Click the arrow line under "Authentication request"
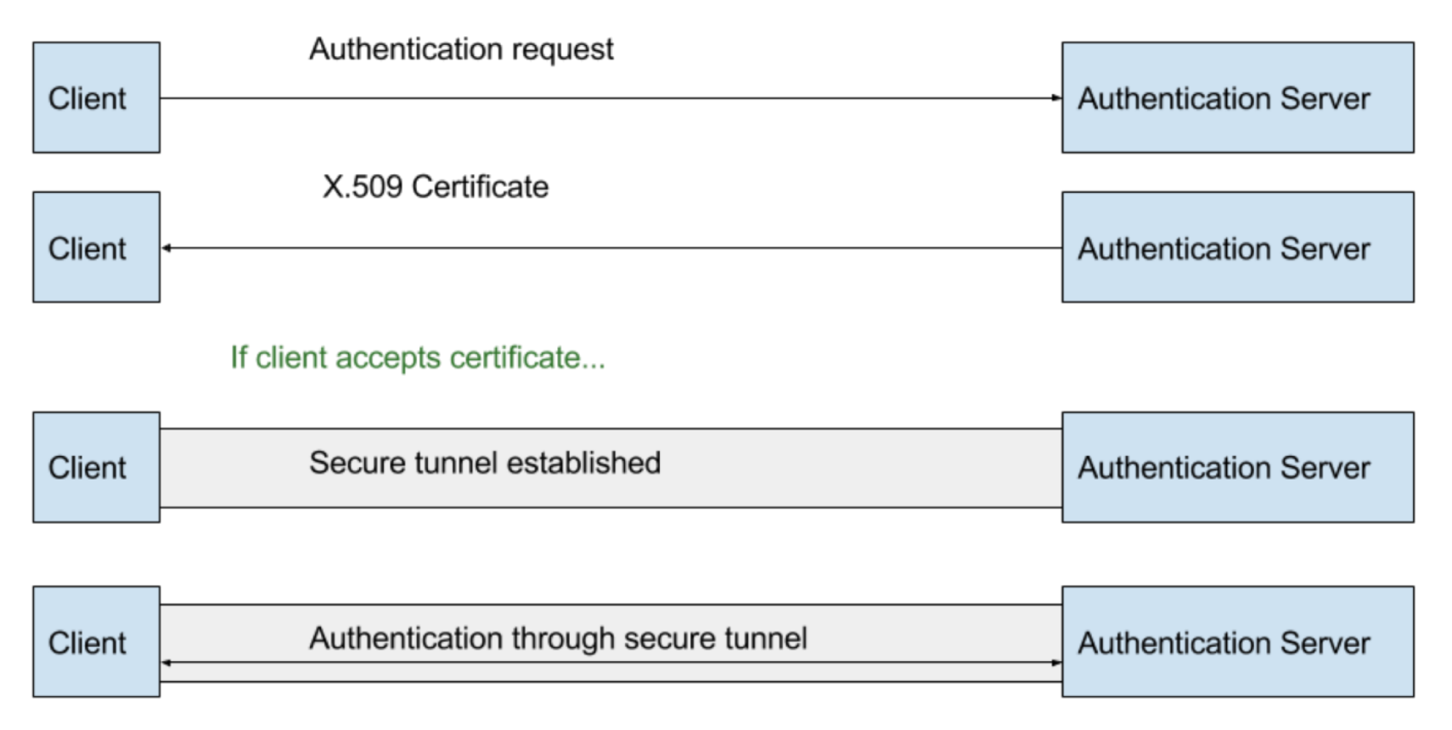The height and width of the screenshot is (730, 1452). point(610,98)
